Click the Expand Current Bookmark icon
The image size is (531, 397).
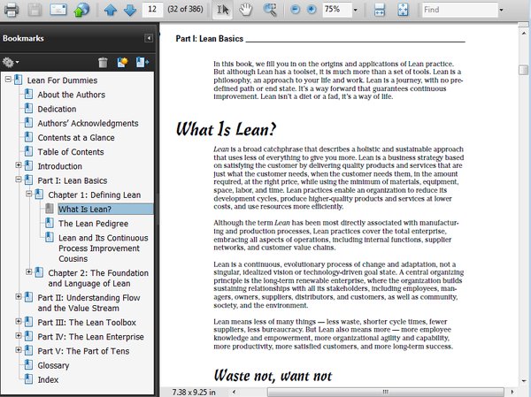point(142,62)
